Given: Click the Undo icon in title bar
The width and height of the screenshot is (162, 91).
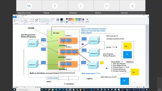Looking at the screenshot, I should [x=17, y=15].
